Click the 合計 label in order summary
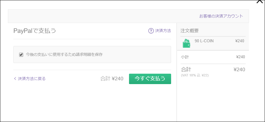 point(186,69)
